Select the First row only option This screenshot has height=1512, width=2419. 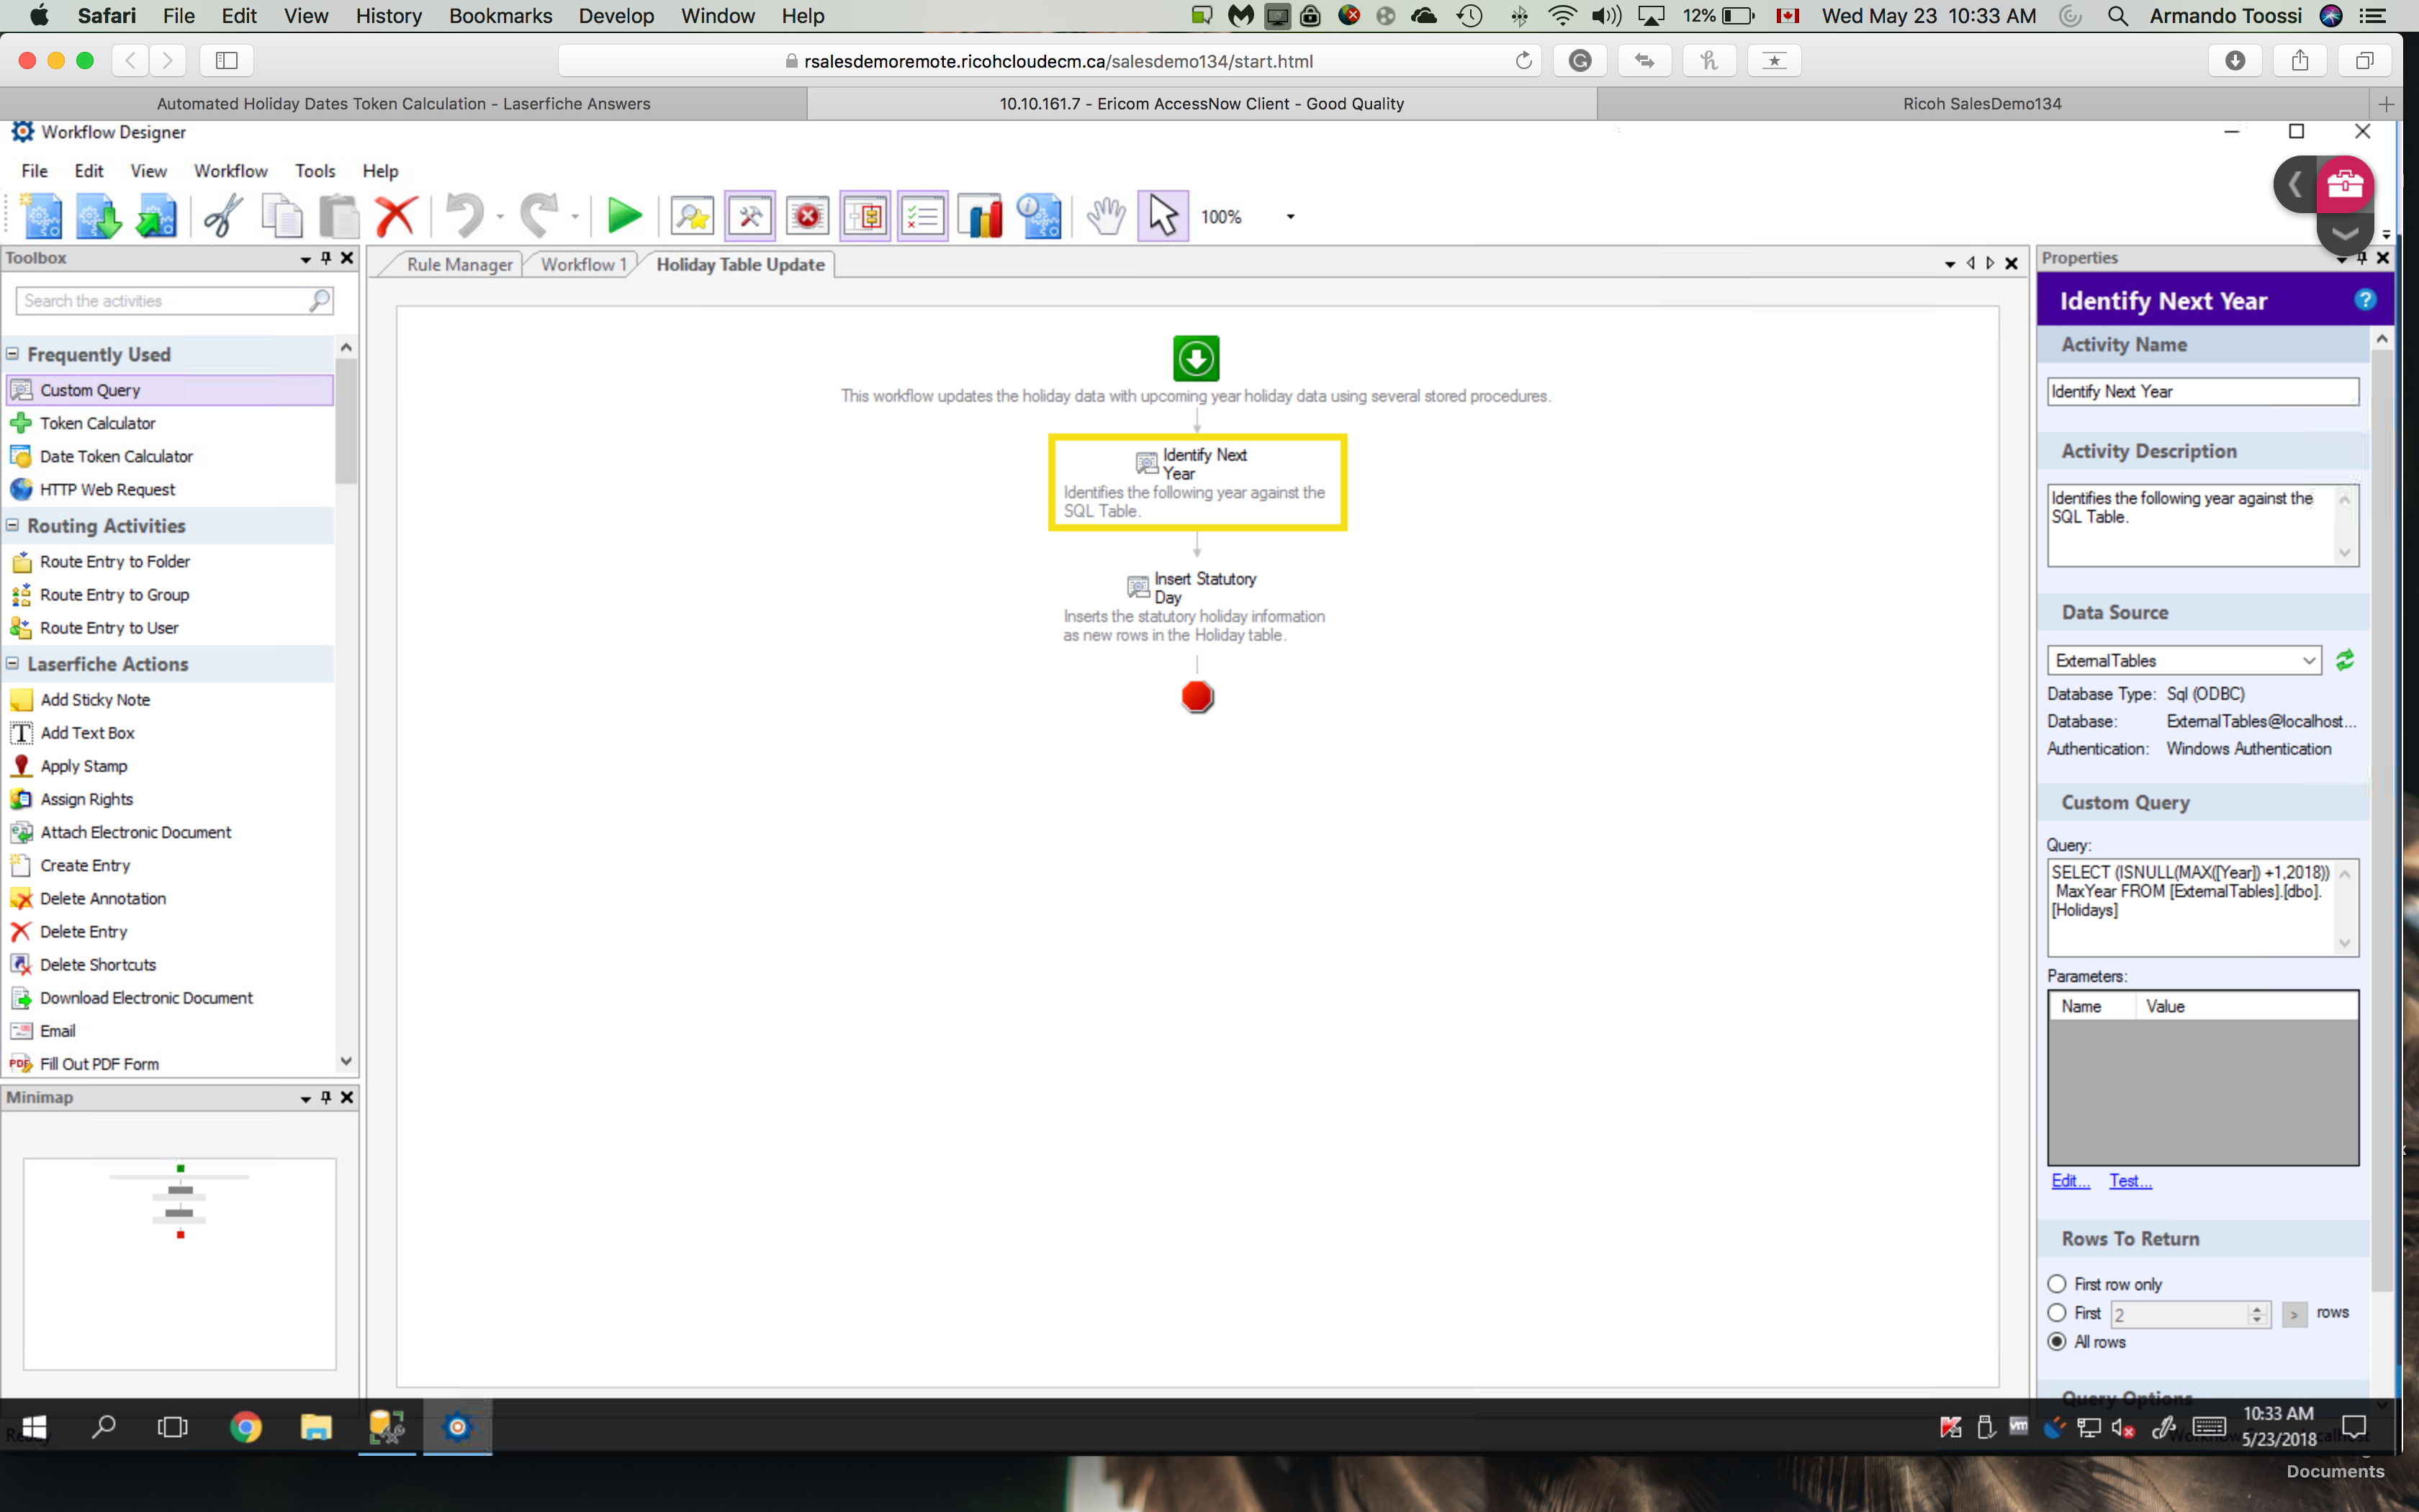tap(2056, 1284)
